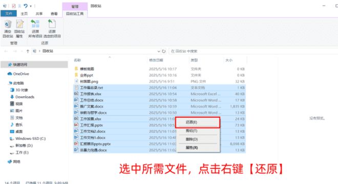The height and width of the screenshot is (184, 338).
Task: Sort by the 大小 column header
Action: (229, 60)
